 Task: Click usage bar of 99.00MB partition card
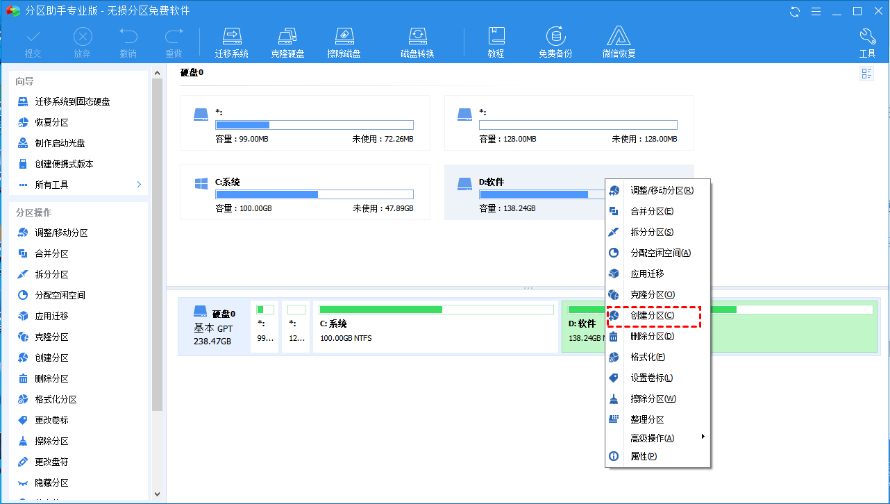click(314, 125)
